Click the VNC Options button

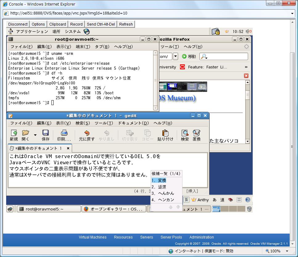point(38,24)
